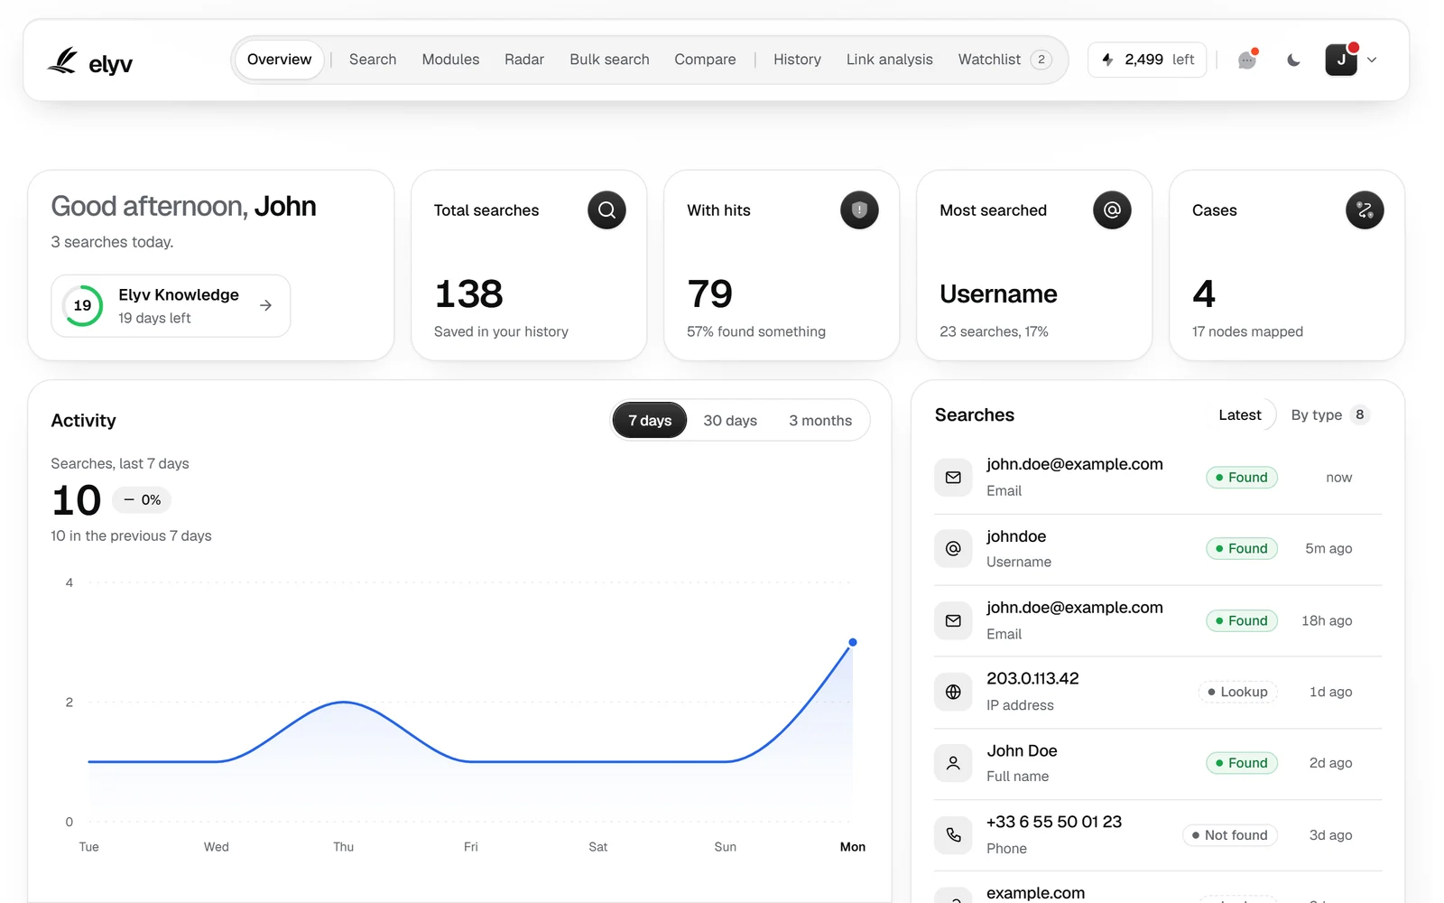The height and width of the screenshot is (903, 1444).
Task: Open the Overview tab
Action: tap(280, 60)
